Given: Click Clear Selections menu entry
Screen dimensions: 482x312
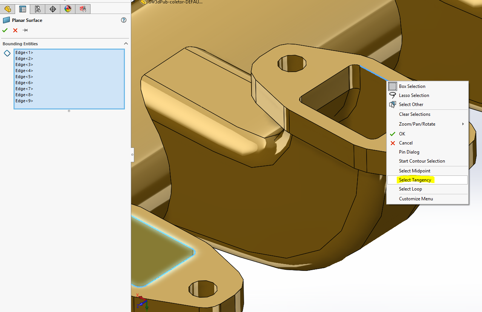Looking at the screenshot, I should tap(414, 114).
